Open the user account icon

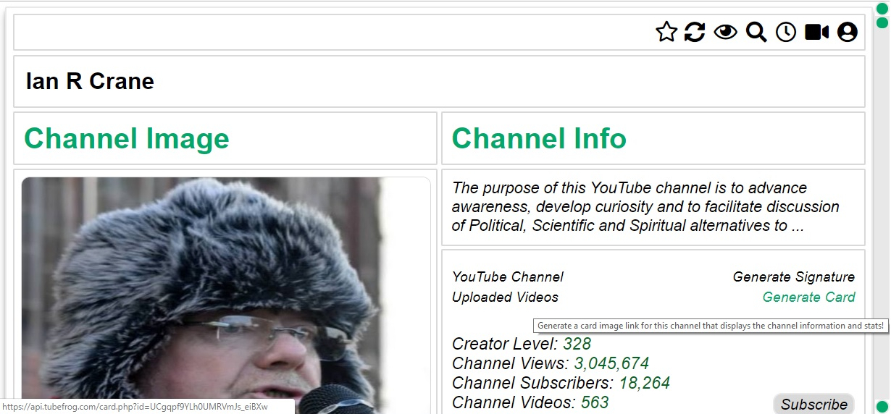[848, 32]
